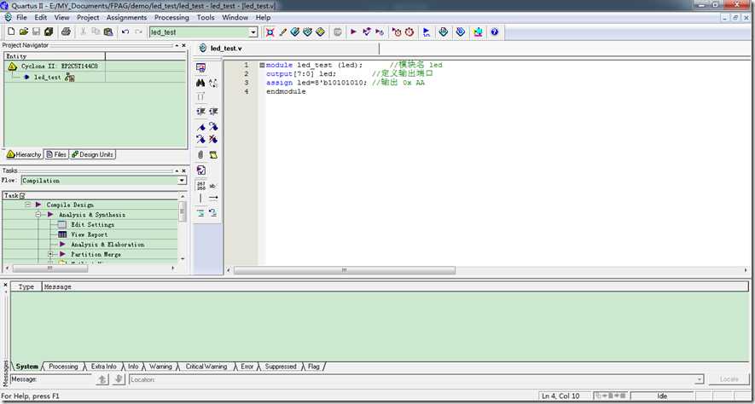Click the Toggle Bookmark flag icon
Viewport: 755px width, 404px height.
[x=200, y=127]
